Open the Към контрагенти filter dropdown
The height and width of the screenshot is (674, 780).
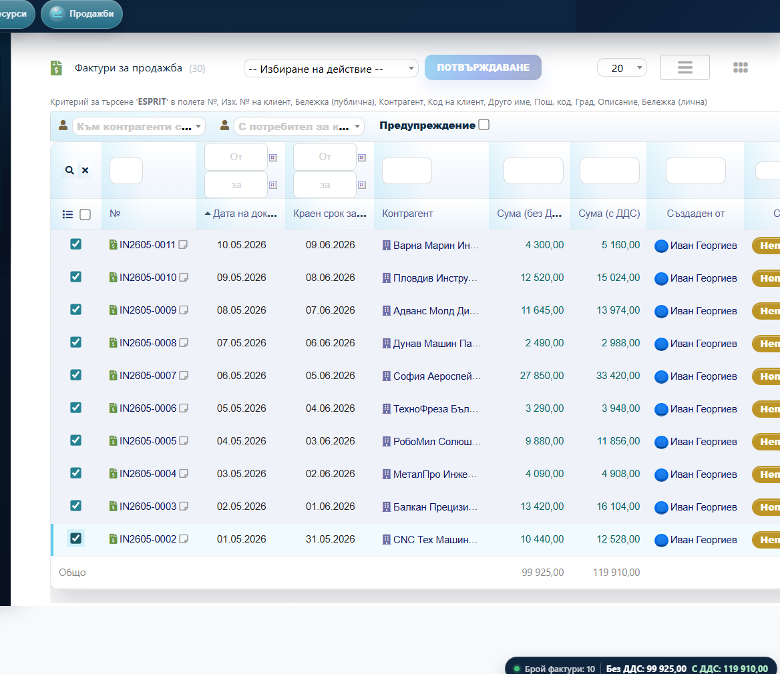click(139, 127)
